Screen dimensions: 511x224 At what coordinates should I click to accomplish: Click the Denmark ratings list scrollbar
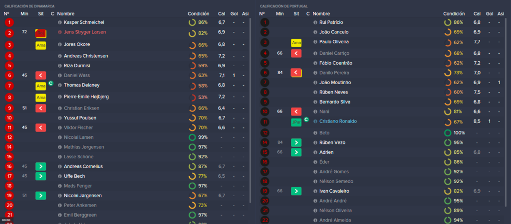pyautogui.click(x=250, y=111)
